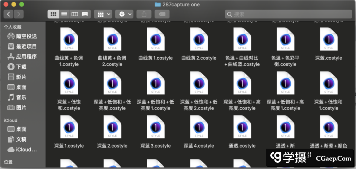Select file icon 曲线黄1.costyle
The image size is (356, 169).
click(x=155, y=39)
